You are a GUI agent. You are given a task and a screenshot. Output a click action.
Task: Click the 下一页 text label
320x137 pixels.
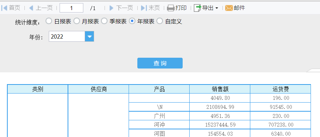pyautogui.click(x=124, y=8)
